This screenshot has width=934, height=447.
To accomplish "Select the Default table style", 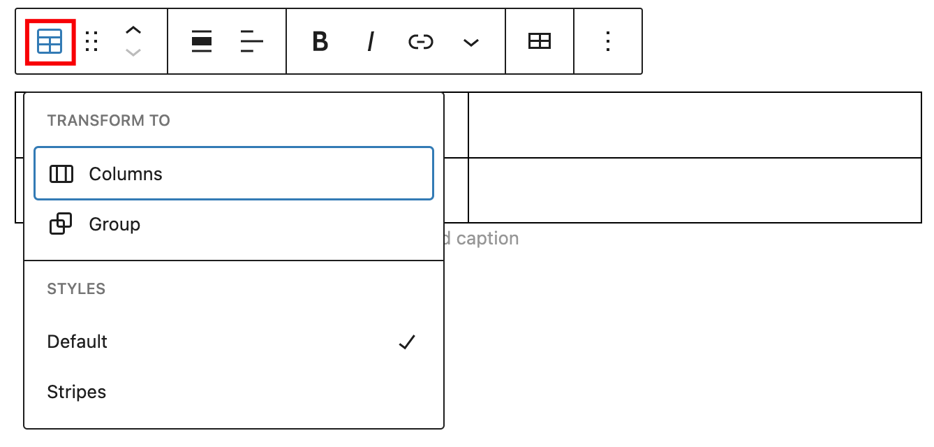I will 77,342.
